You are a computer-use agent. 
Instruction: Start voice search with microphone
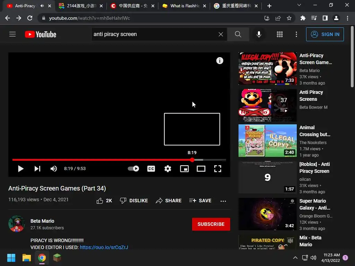[259, 34]
